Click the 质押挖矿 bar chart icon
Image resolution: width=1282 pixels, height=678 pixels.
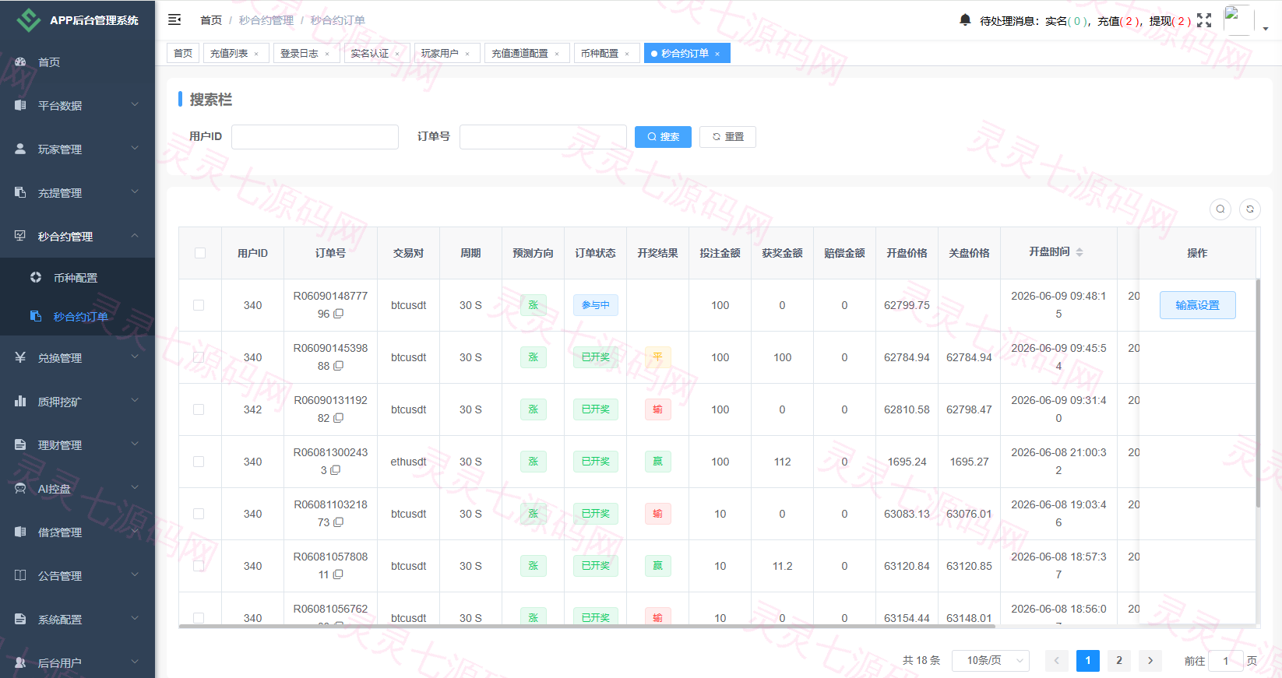pyautogui.click(x=20, y=402)
